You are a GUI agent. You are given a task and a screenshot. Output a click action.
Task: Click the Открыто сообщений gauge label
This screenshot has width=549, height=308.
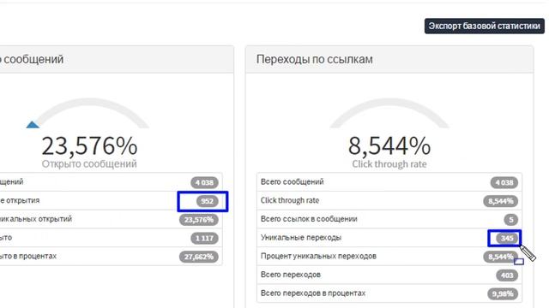(89, 163)
